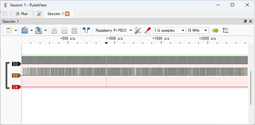255x125 pixels.
Task: Open the 15 MHz sample rate dropdown
Action: [197, 30]
